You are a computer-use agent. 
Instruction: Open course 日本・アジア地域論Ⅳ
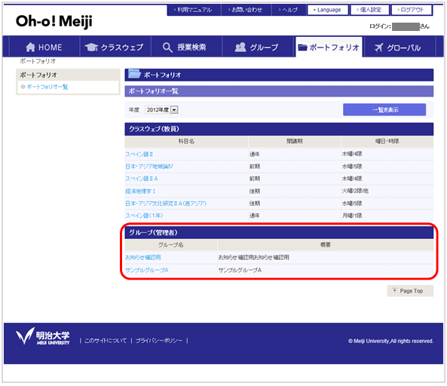(149, 167)
